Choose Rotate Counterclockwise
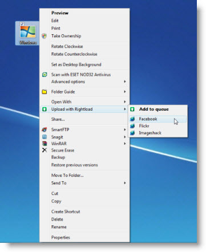Viewport: 206px width, 252px height. tap(74, 54)
